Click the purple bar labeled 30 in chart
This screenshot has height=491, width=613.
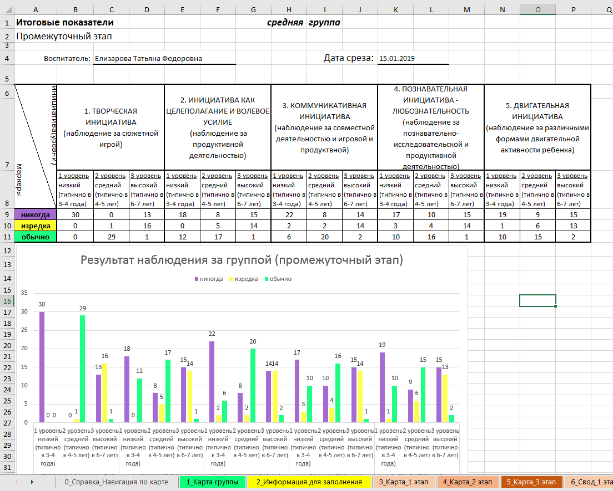coord(42,367)
